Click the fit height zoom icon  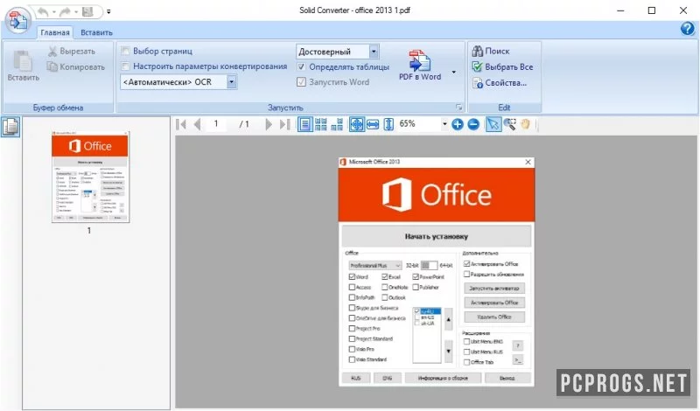coord(388,124)
